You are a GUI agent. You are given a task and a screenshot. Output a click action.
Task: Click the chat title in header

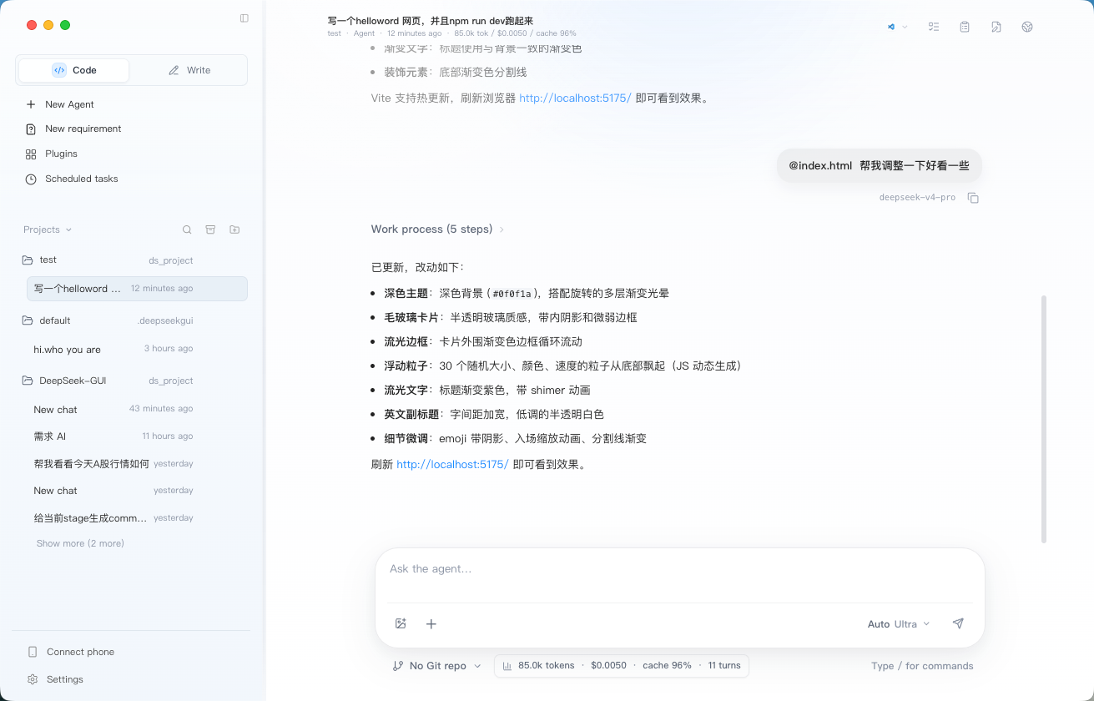pos(431,21)
